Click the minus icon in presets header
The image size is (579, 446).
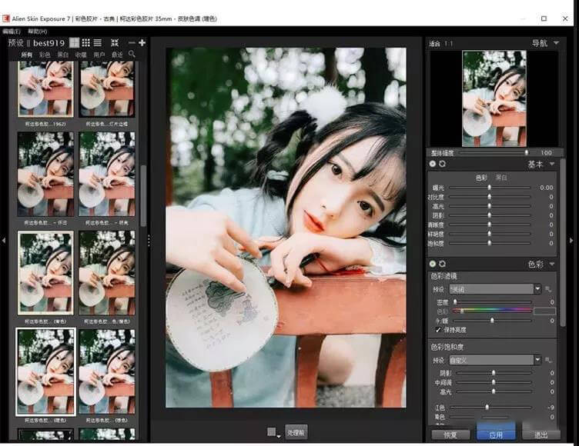coord(132,43)
